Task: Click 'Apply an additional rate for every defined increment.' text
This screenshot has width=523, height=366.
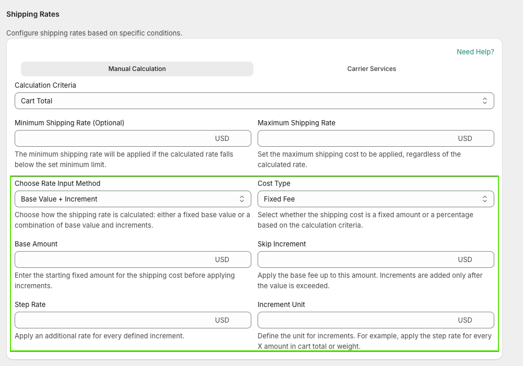Action: click(99, 336)
